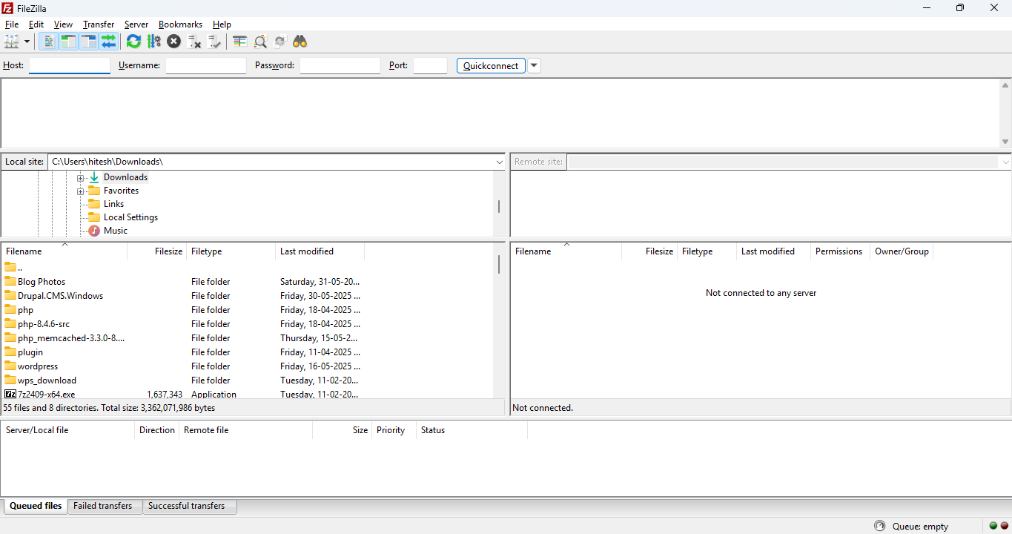Click message log scrollbar up arrow
This screenshot has height=534, width=1012.
point(1005,85)
